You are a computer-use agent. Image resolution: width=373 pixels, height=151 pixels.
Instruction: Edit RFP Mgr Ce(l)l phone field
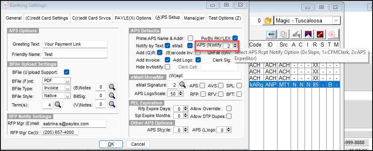click(x=60, y=132)
